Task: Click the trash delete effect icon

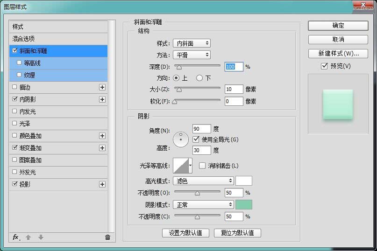Action: 107,237
